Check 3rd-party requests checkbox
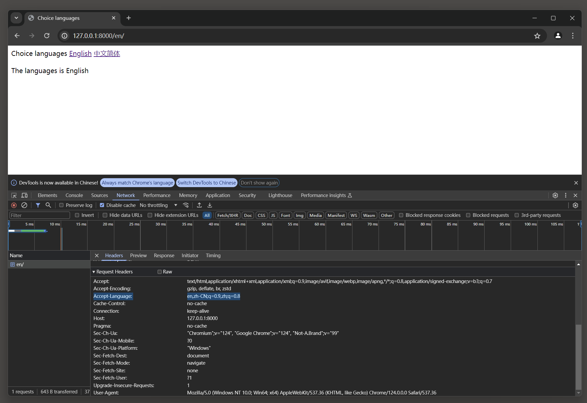Viewport: 587px width, 403px height. (x=517, y=215)
